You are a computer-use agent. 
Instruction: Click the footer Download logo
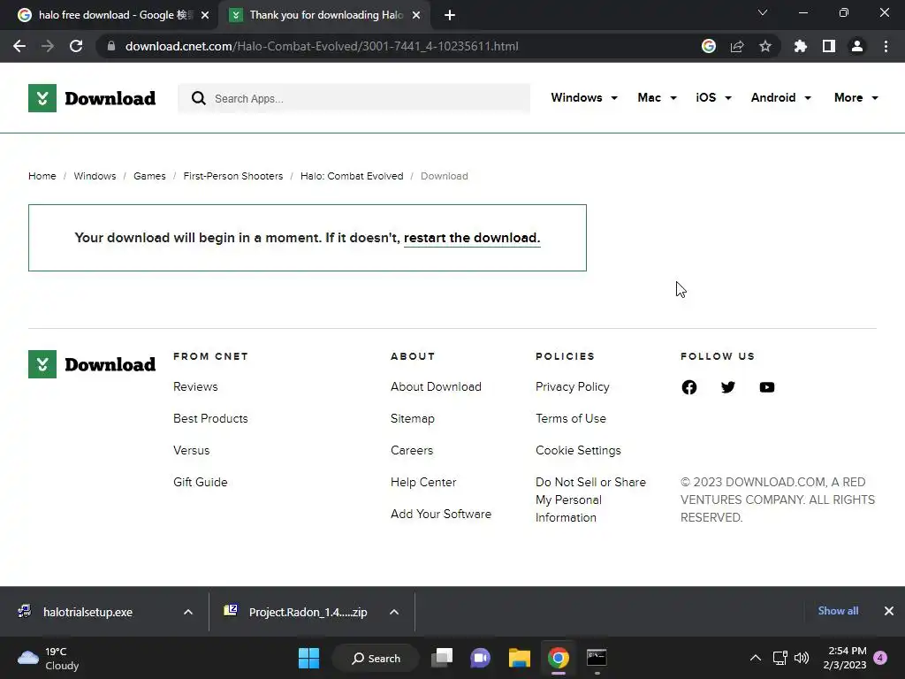pos(92,364)
